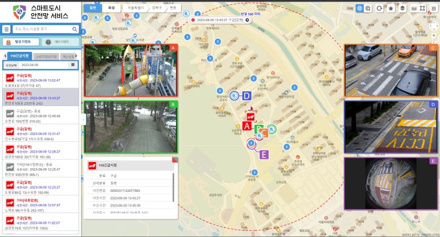The height and width of the screenshot is (237, 440).
Task: Click the magnifier search icon
Action: 75,29
